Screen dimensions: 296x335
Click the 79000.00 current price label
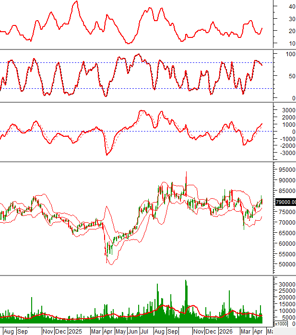285,203
